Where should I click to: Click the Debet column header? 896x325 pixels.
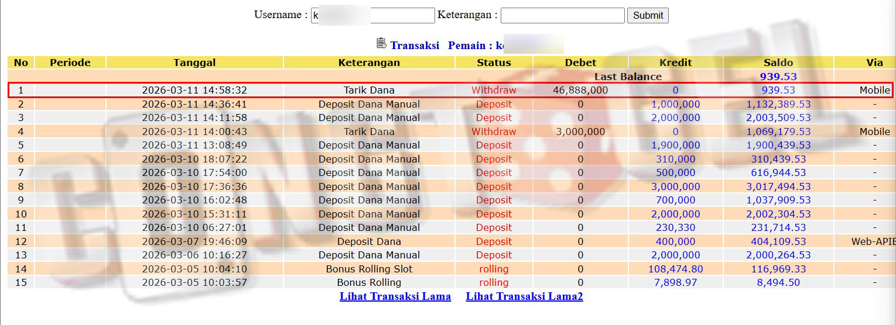580,63
